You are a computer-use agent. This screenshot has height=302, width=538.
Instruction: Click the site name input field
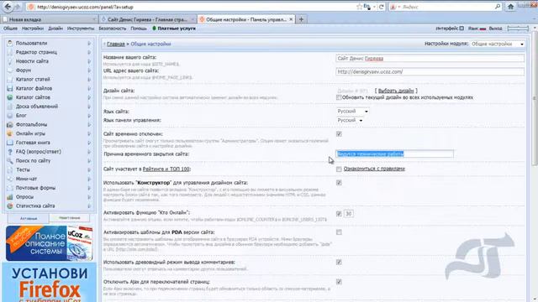coord(430,59)
